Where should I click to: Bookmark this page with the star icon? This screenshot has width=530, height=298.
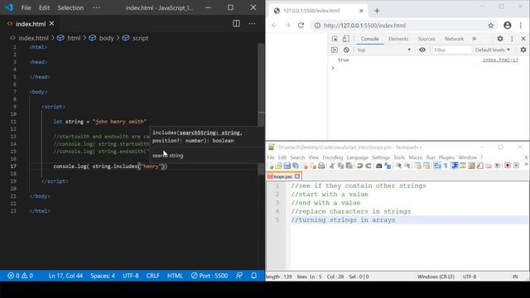pos(491,26)
